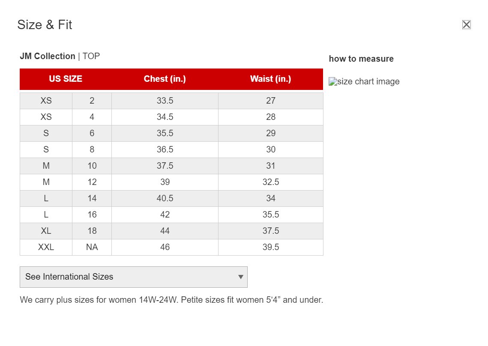Select the 33.5 chest measurement cell
This screenshot has height=346, width=488.
pos(165,101)
